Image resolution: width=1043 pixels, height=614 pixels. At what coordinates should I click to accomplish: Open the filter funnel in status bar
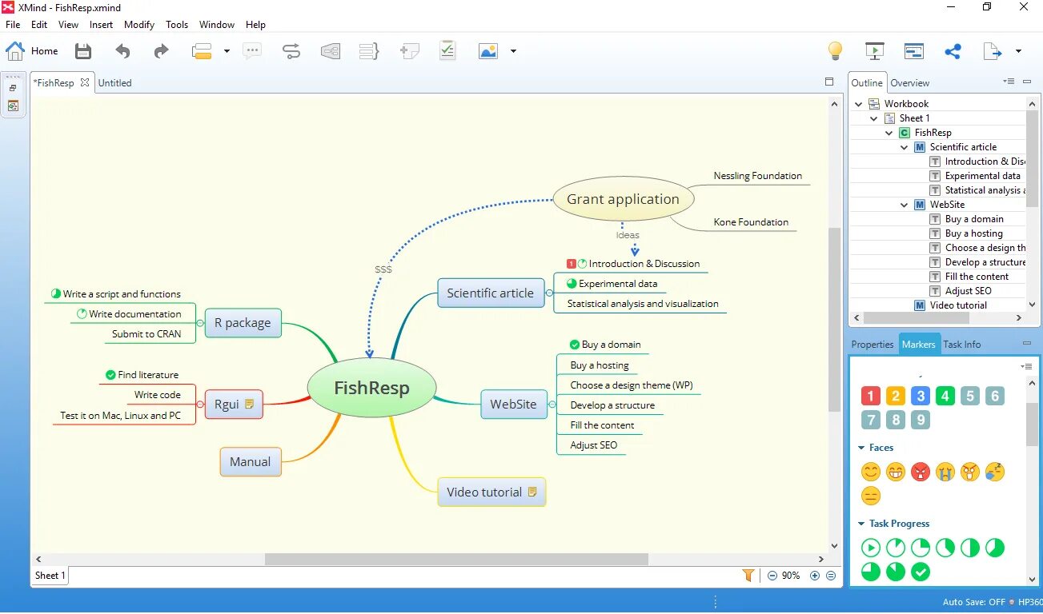[748, 575]
